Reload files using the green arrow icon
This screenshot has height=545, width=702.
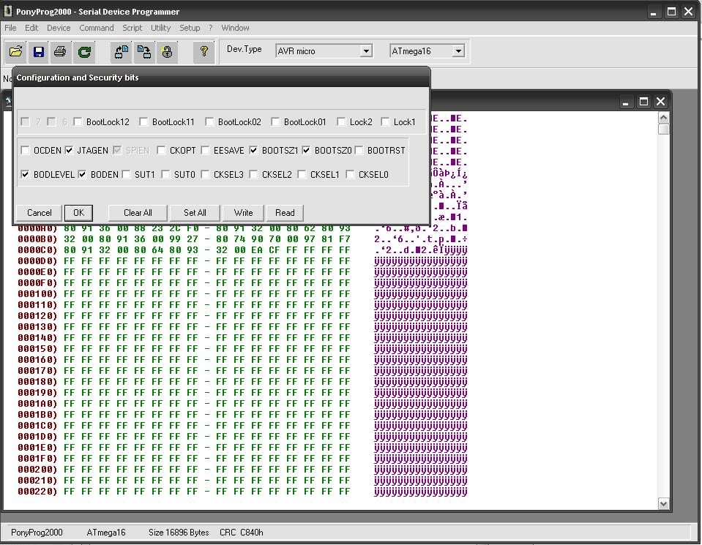click(84, 52)
